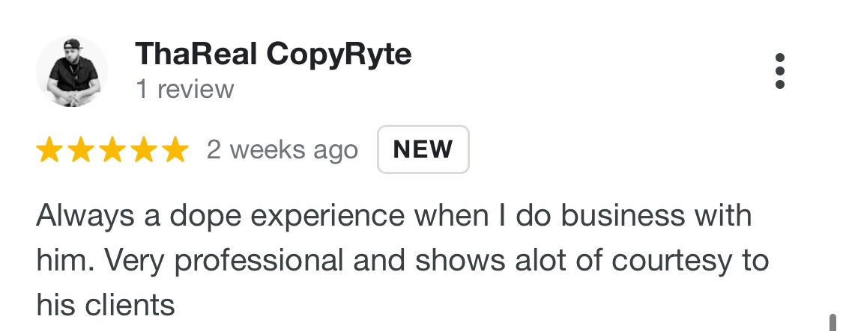Click the second yellow rating star
The width and height of the screenshot is (843, 331).
click(81, 150)
